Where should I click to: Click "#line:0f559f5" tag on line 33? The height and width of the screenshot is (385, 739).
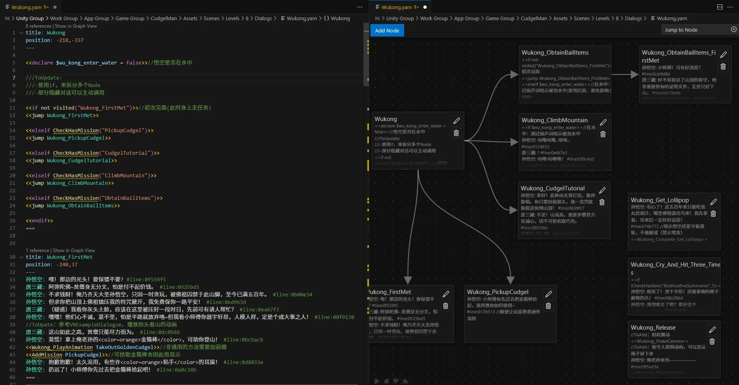[x=146, y=280]
